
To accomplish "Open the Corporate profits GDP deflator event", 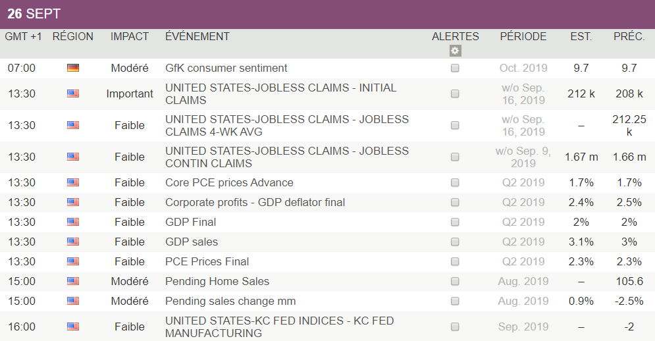I will tap(255, 202).
